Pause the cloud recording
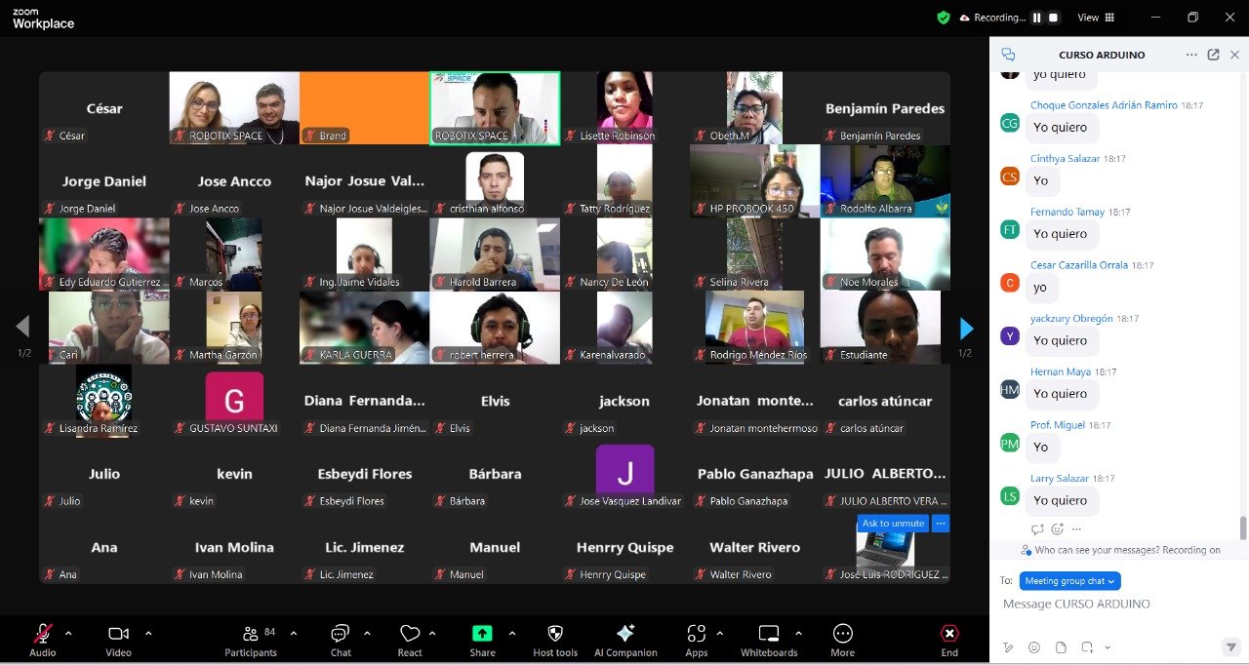This screenshot has width=1249, height=665. (1037, 18)
